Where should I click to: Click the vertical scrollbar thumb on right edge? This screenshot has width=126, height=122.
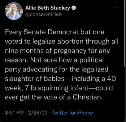[x=124, y=33]
